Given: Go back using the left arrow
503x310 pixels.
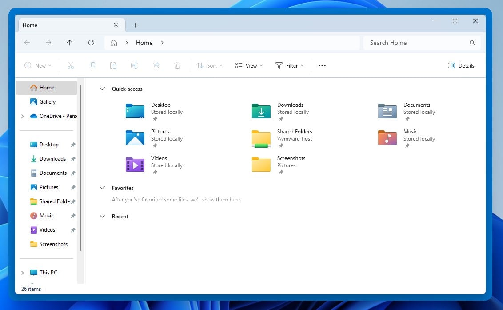Looking at the screenshot, I should [x=27, y=43].
